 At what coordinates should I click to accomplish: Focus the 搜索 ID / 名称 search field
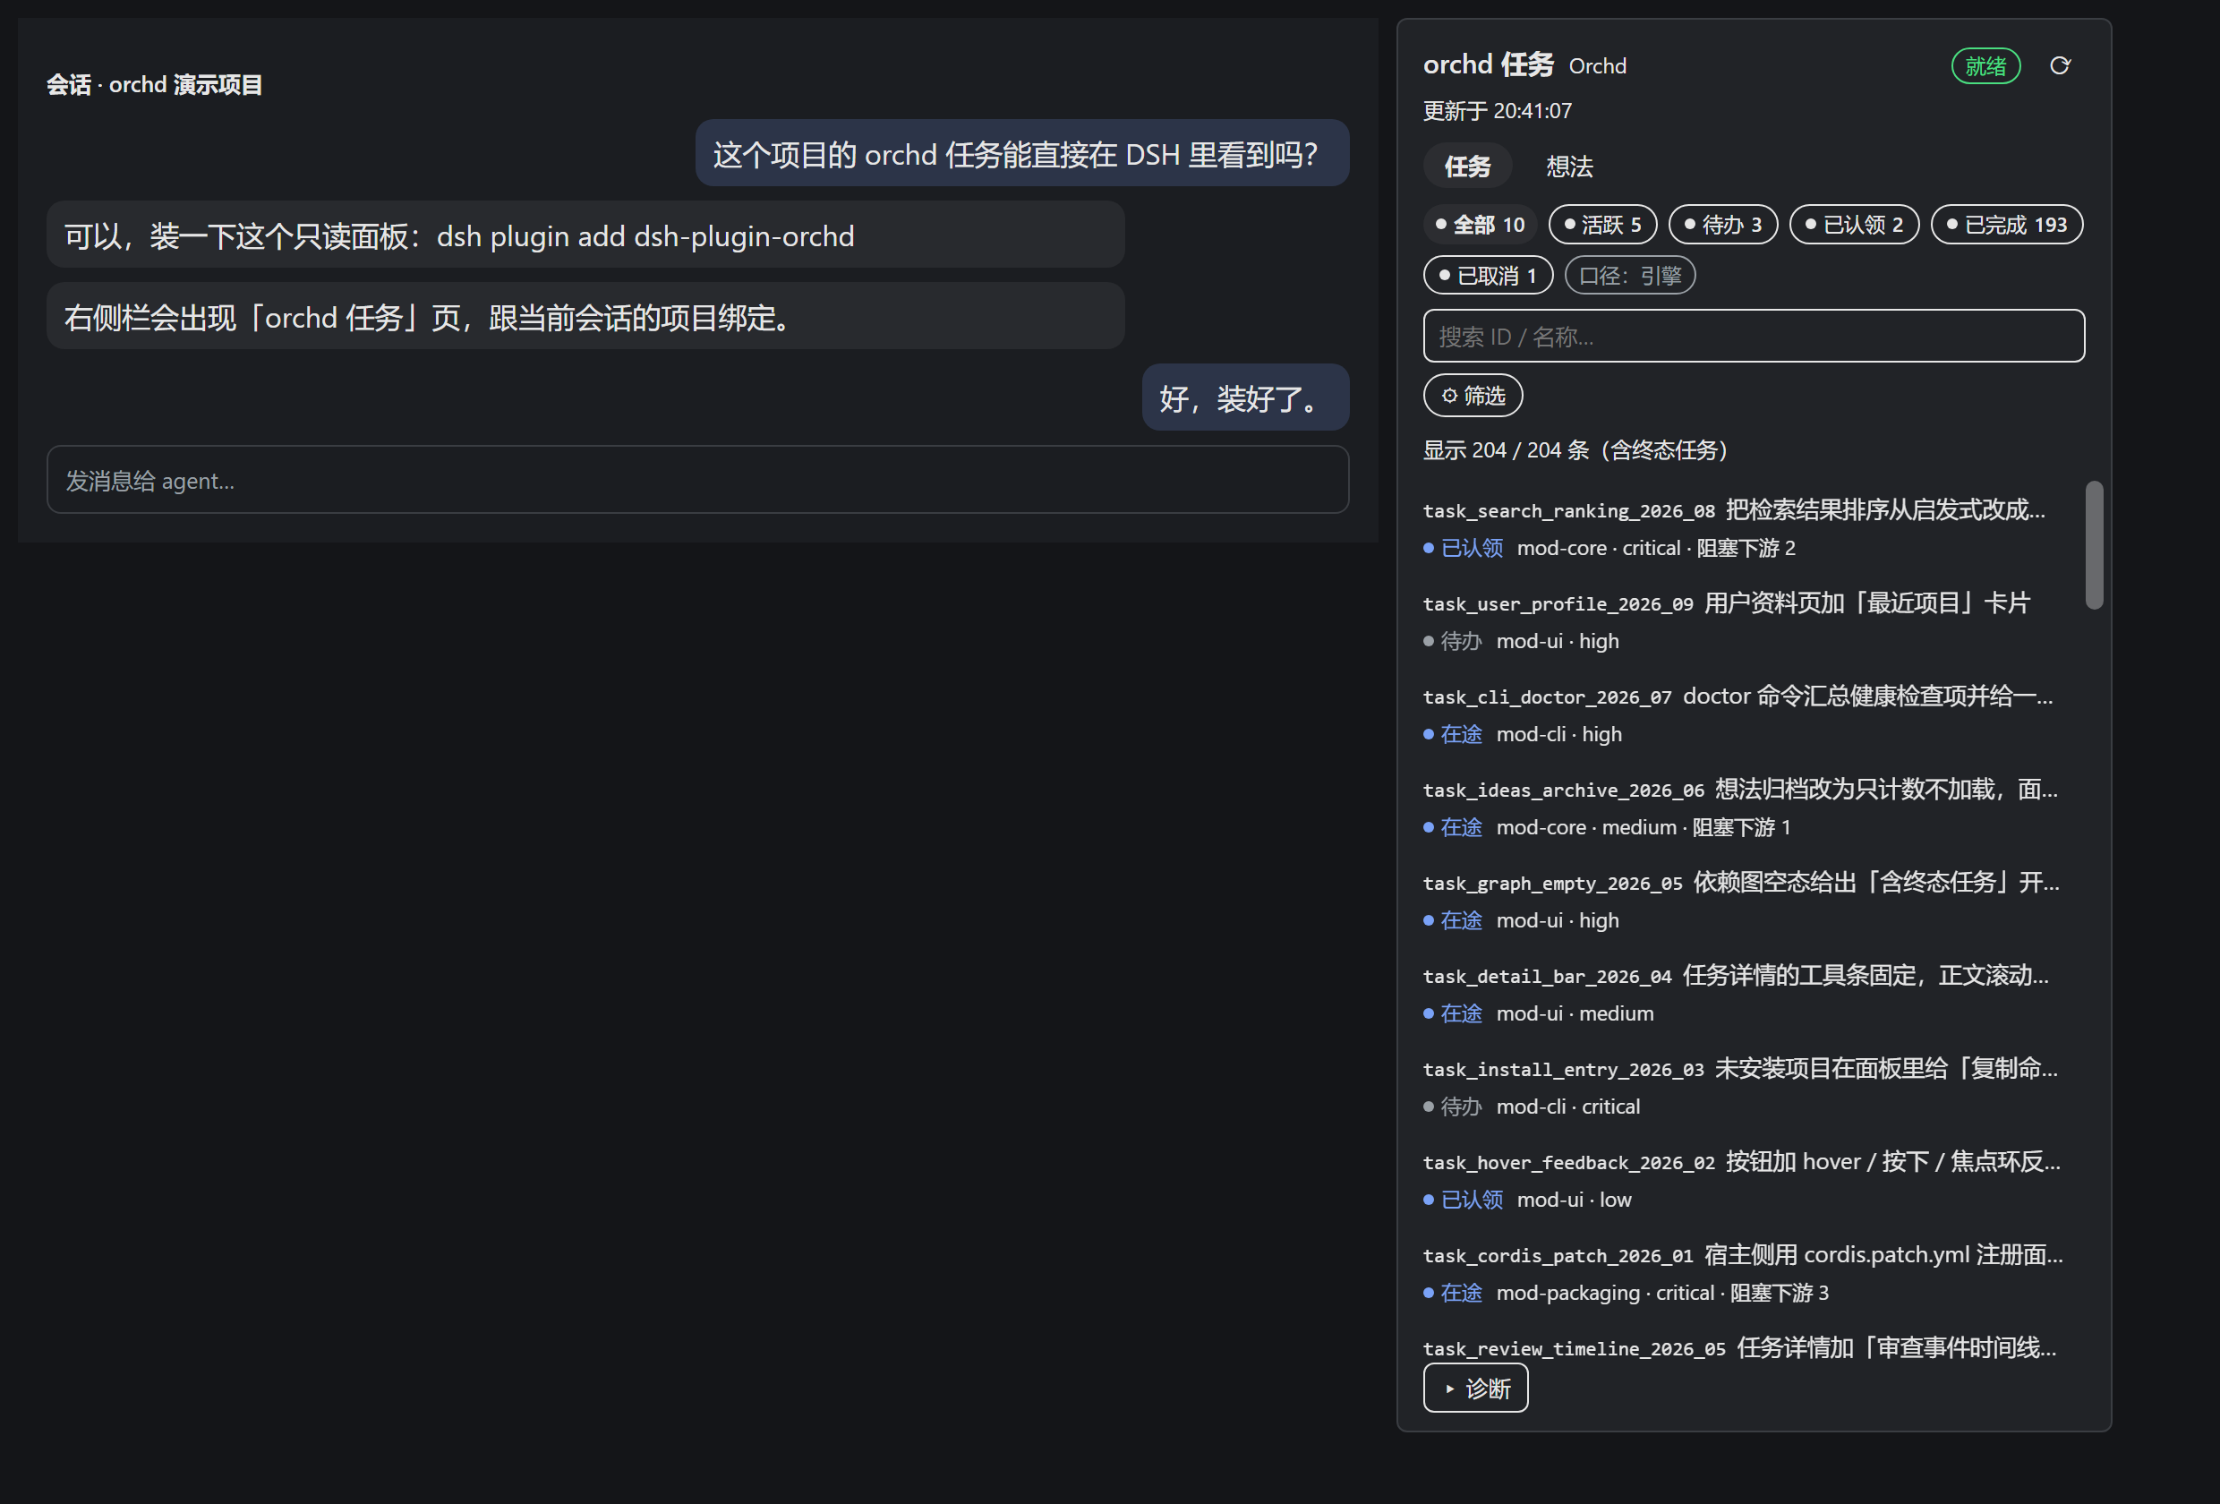tap(1753, 336)
